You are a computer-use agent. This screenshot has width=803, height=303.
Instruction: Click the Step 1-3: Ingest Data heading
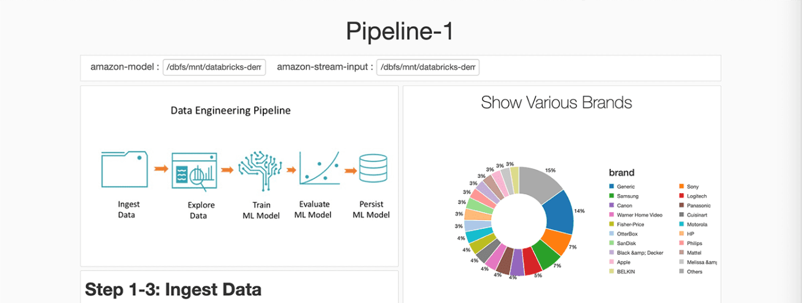(x=173, y=290)
